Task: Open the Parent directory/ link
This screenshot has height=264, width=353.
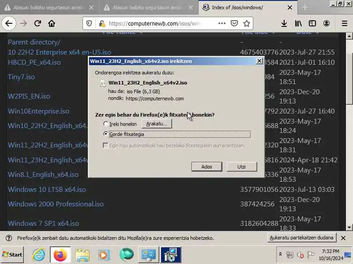Action: pos(34,42)
